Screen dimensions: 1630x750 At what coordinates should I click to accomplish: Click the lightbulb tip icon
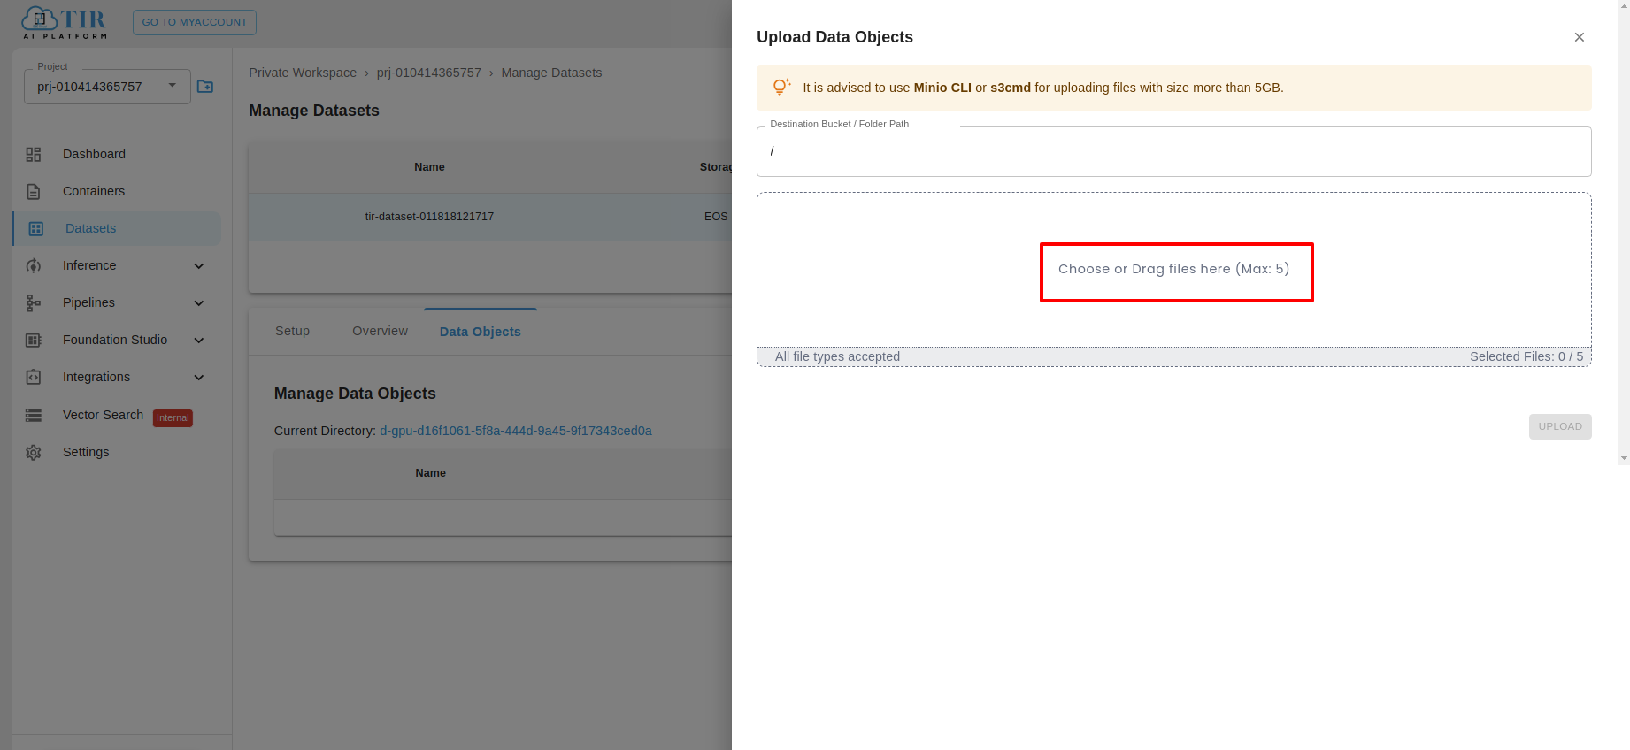coord(781,87)
